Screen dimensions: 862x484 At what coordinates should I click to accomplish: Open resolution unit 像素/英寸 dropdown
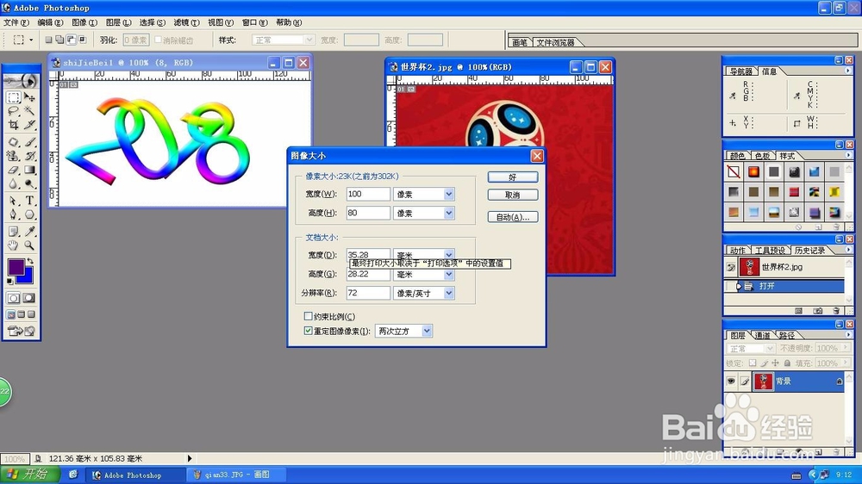[x=448, y=294]
